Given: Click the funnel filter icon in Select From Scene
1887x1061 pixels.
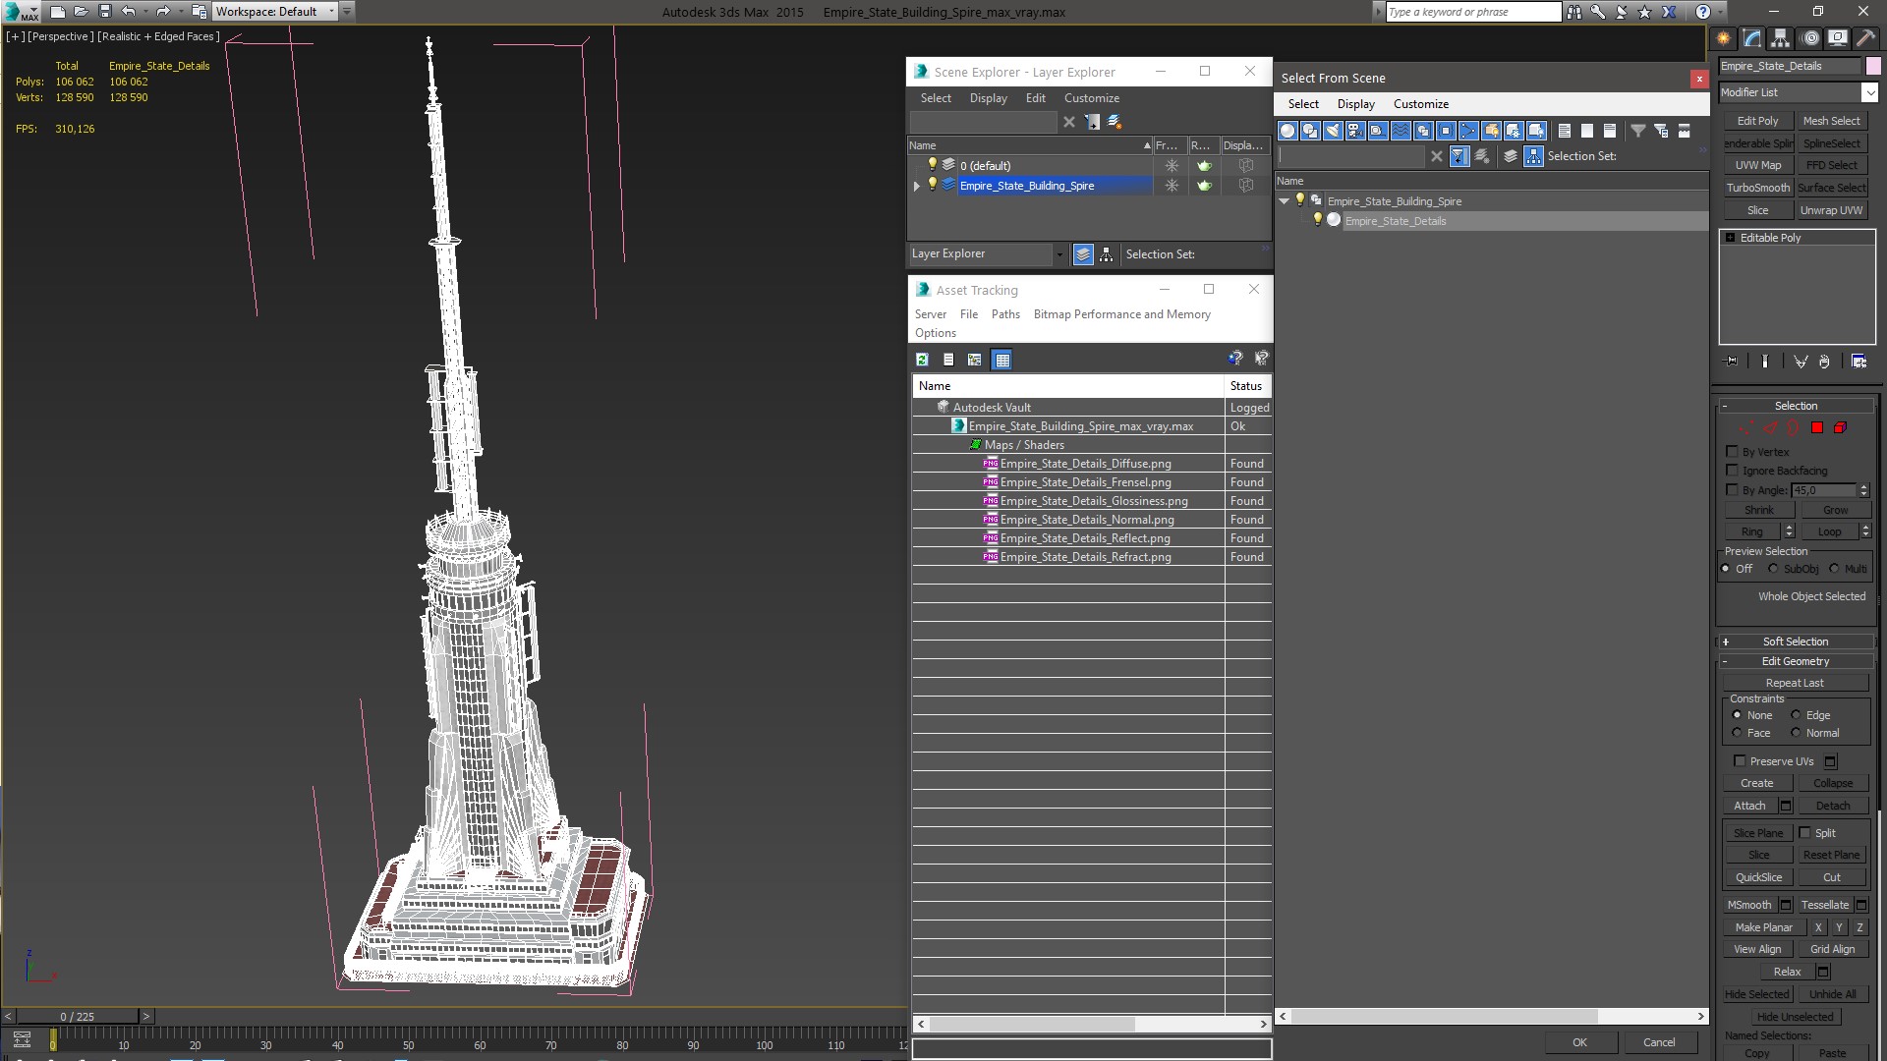Looking at the screenshot, I should tap(1638, 131).
